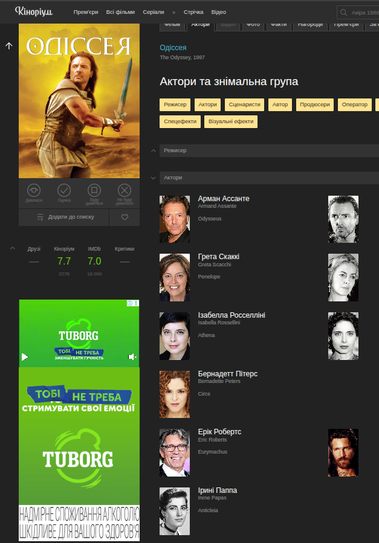379x543 pixels.
Task: Collapse the ratings block chevron
Action: coord(13,248)
